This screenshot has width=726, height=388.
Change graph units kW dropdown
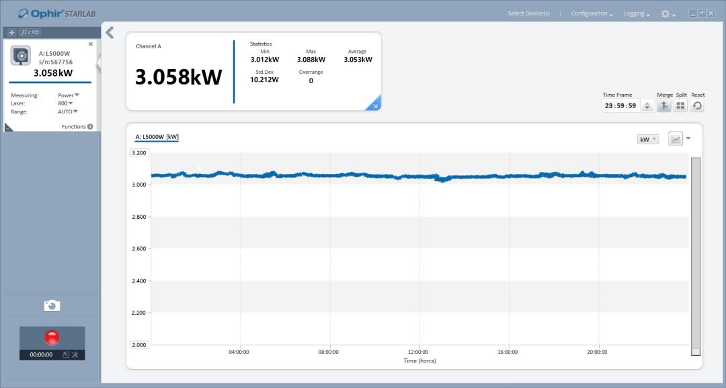tap(648, 139)
